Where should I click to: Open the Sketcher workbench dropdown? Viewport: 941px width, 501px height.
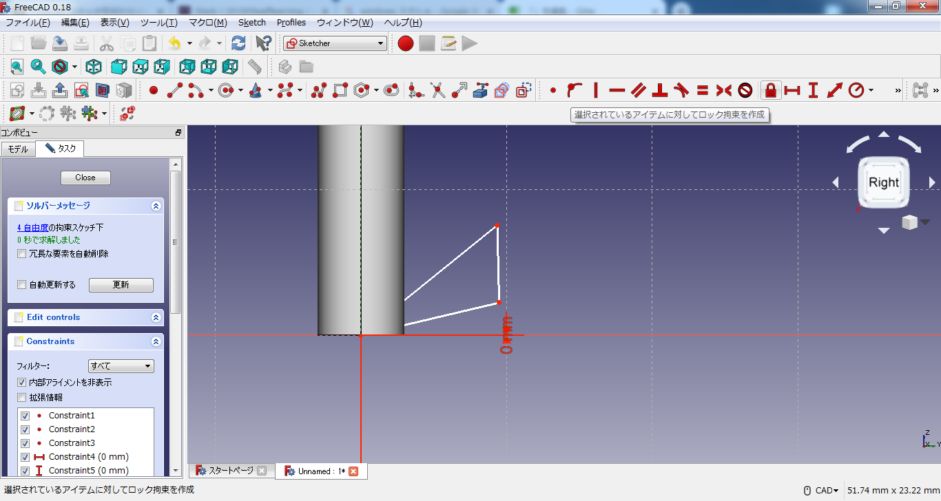pyautogui.click(x=335, y=43)
